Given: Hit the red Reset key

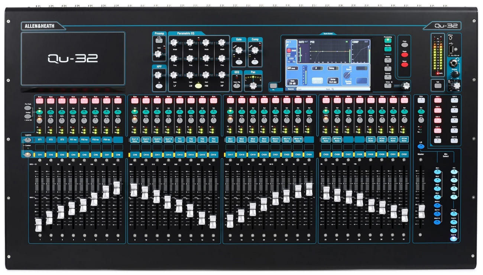Looking at the screenshot, I should (x=405, y=64).
